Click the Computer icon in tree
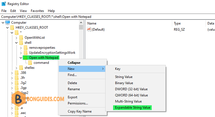The height and width of the screenshot is (117, 215). [8, 23]
